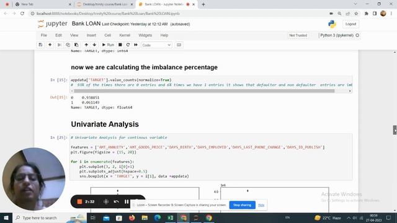Click the Logout button

pos(350,24)
